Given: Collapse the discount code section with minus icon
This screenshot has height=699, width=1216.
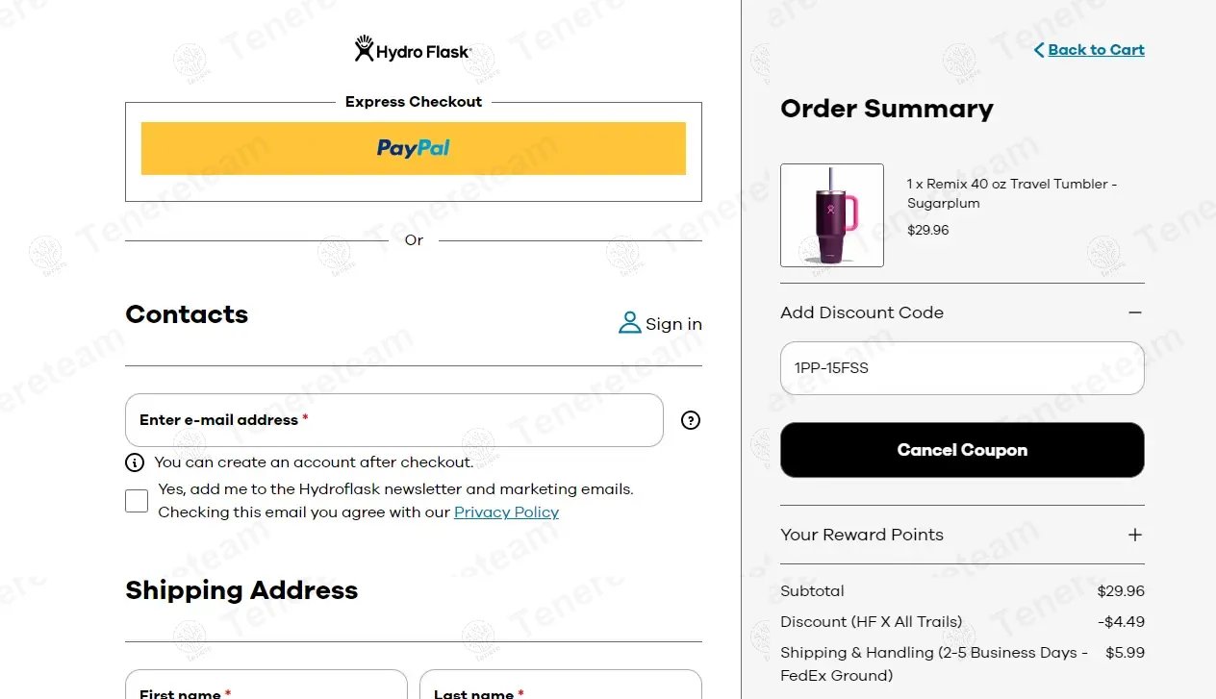Looking at the screenshot, I should pos(1135,312).
